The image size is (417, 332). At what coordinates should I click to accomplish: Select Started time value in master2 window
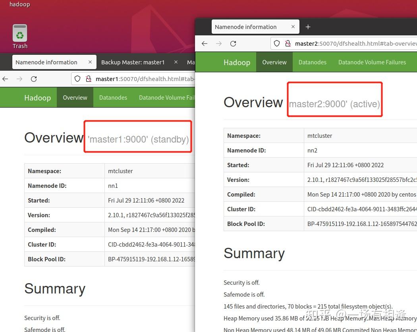346,165
